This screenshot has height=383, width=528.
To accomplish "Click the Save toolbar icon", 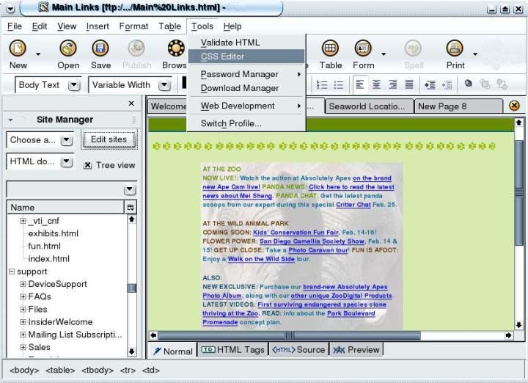I will (100, 48).
